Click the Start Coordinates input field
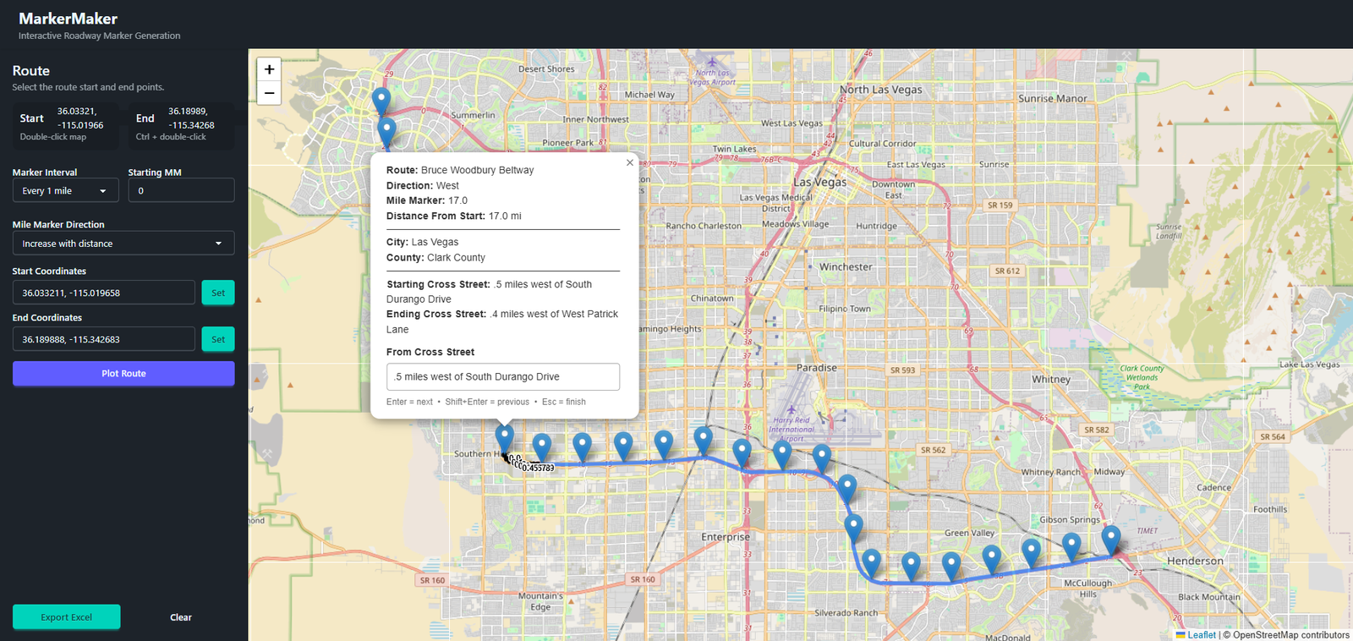This screenshot has height=641, width=1353. point(104,293)
